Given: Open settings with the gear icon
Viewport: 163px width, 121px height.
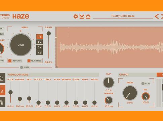Looking at the screenshot, I should 76,16.
